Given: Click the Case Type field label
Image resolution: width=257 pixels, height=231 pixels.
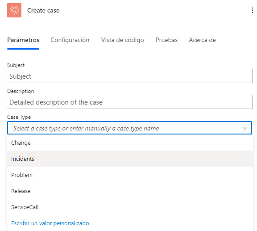Looking at the screenshot, I should point(19,117).
